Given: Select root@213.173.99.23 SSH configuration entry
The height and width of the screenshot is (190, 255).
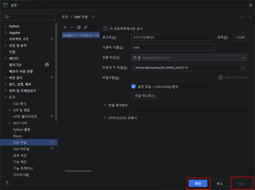Looking at the screenshot, I should click(81, 35).
